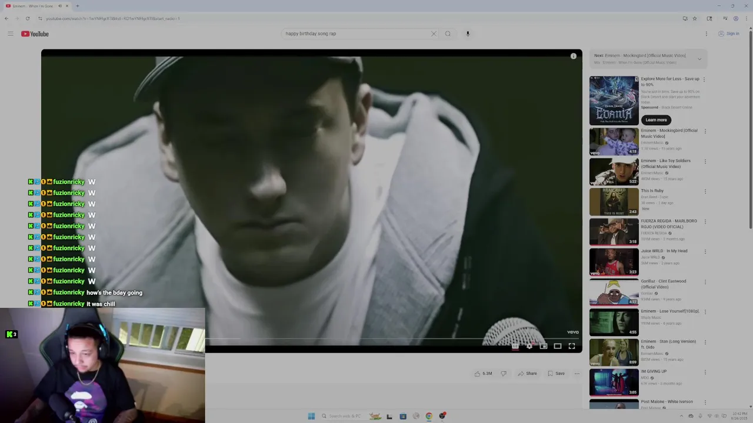753x423 pixels.
Task: Like the video with 6.3M likes
Action: point(483,374)
